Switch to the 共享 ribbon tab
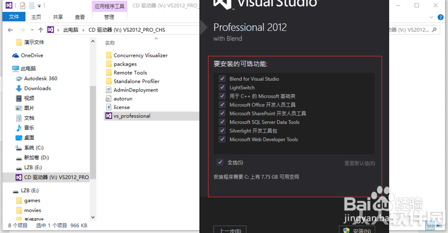This screenshot has height=233, width=448. [x=58, y=17]
